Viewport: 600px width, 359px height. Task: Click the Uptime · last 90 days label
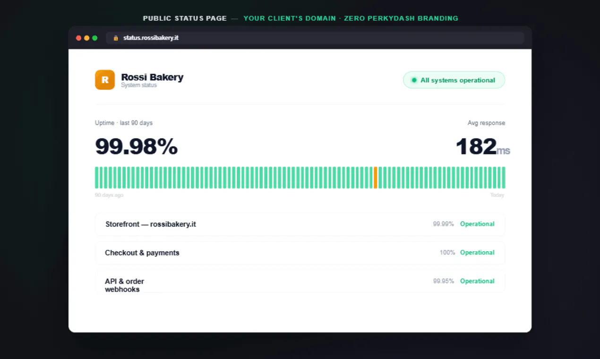(x=124, y=123)
